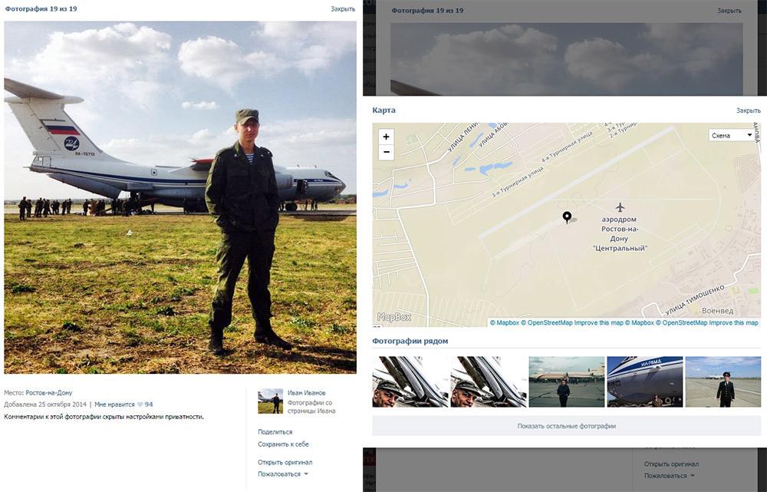Screen dimensions: 767x492
Task: Click the main soldier photo
Action: pos(180,197)
